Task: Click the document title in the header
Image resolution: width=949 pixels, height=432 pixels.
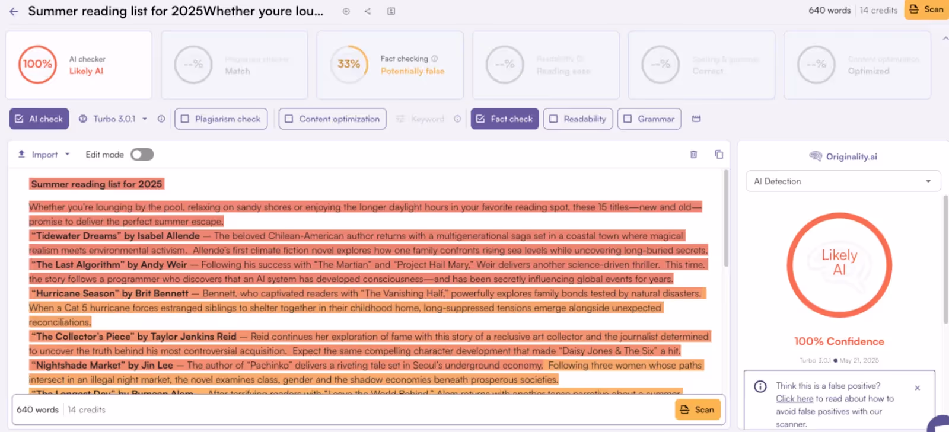Action: click(x=176, y=11)
